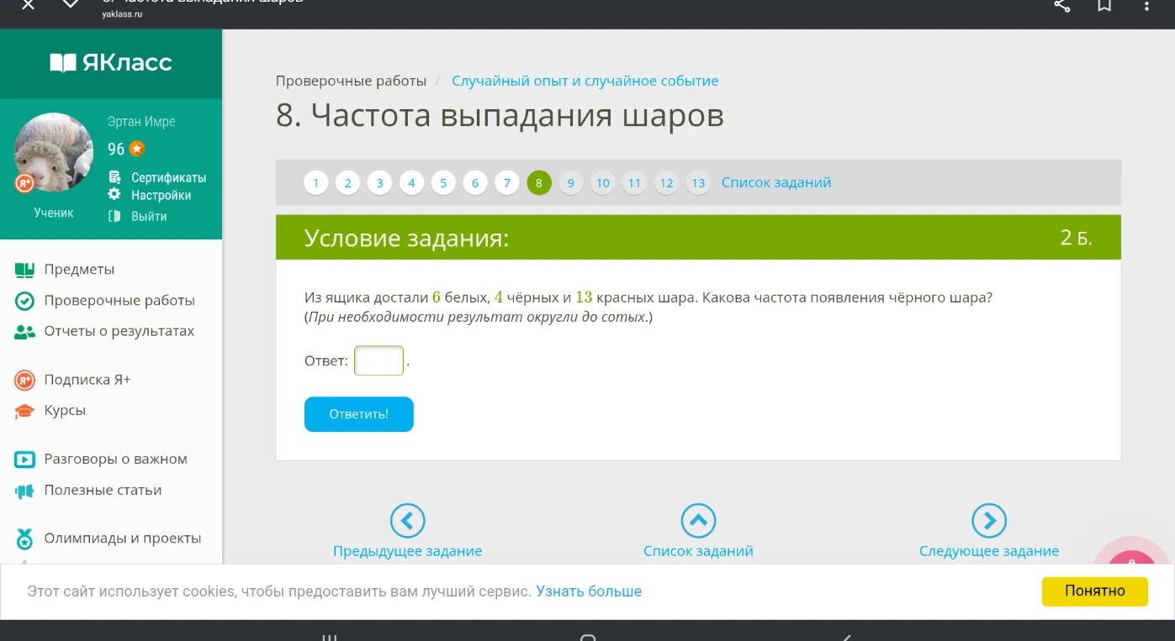Accept cookies with the Понятно button
The height and width of the screenshot is (641, 1175).
1095,591
